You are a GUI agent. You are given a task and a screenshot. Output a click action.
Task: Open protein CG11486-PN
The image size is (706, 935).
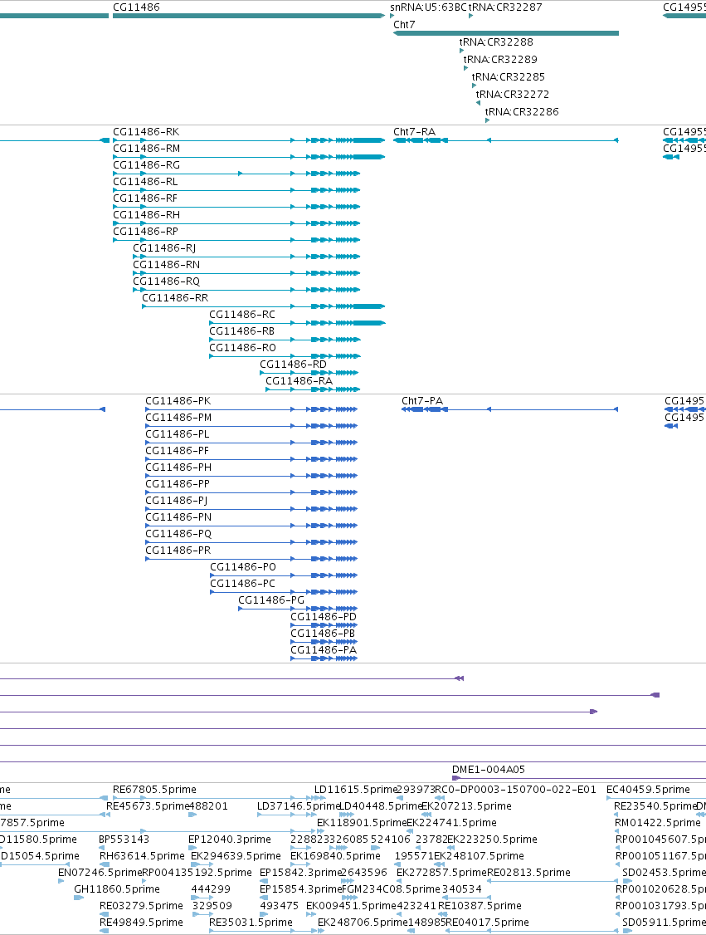pyautogui.click(x=178, y=517)
